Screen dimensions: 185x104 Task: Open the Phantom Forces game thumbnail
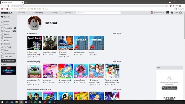(50, 43)
